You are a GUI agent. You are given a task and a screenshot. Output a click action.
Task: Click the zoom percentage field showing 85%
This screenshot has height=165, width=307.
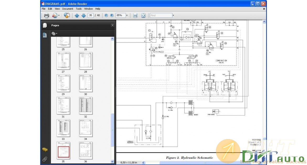[x=120, y=15]
